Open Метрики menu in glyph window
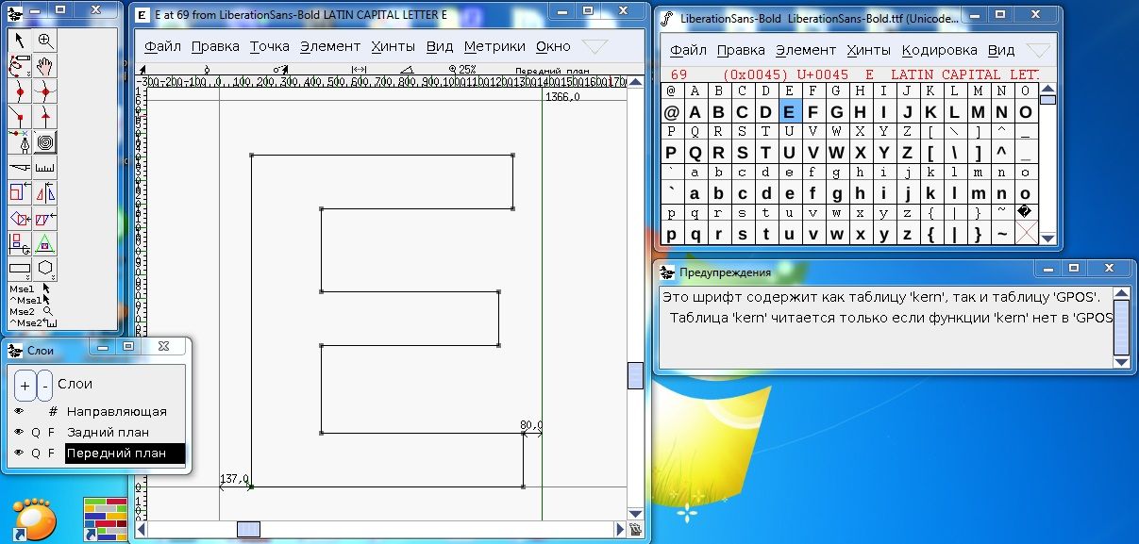The height and width of the screenshot is (544, 1139). (494, 46)
